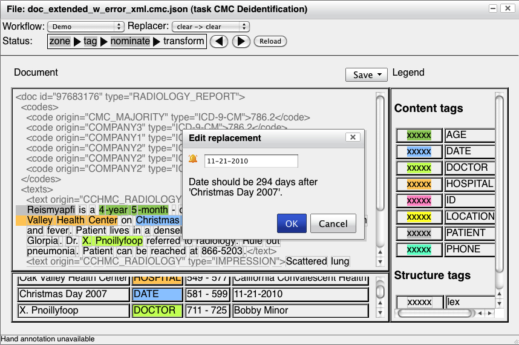Click the replacement date input field
519x345 pixels.
coord(250,161)
